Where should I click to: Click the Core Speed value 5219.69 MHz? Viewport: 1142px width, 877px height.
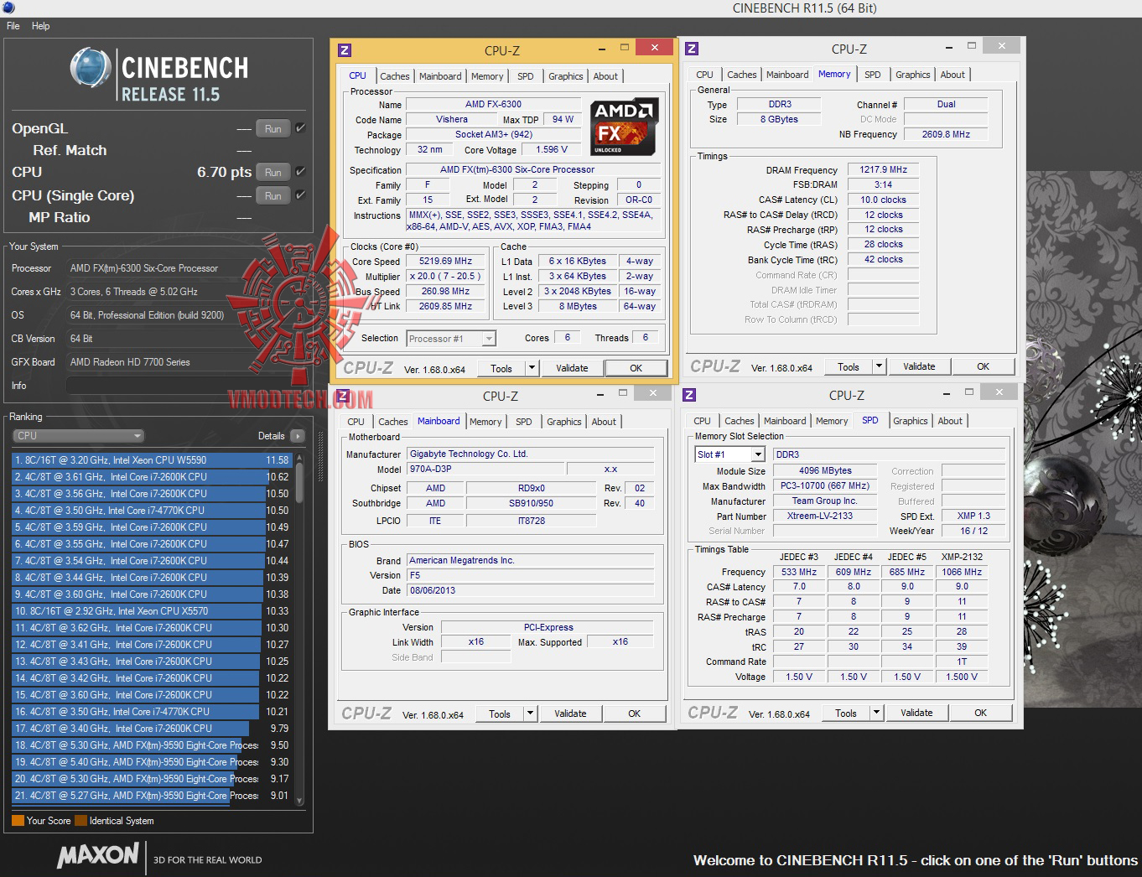445,262
